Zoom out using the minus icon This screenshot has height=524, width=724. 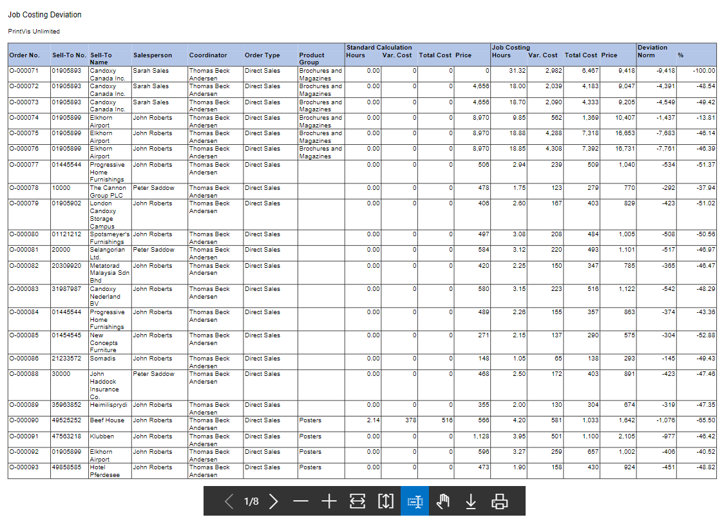click(301, 501)
